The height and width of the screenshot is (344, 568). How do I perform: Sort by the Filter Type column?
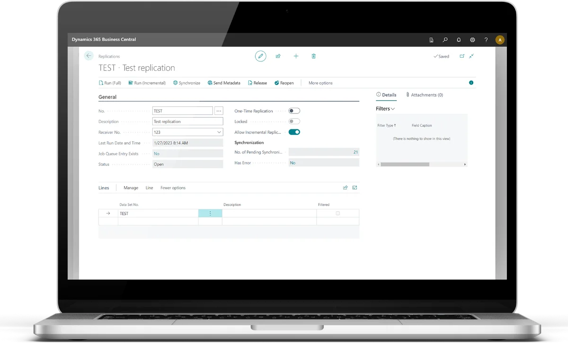(x=387, y=126)
